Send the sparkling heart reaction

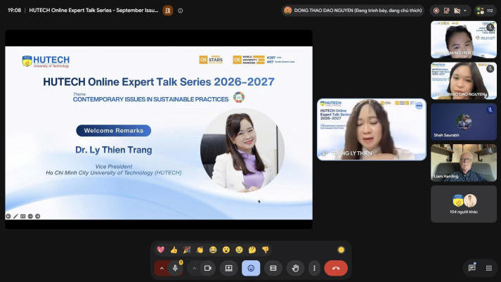pos(161,250)
